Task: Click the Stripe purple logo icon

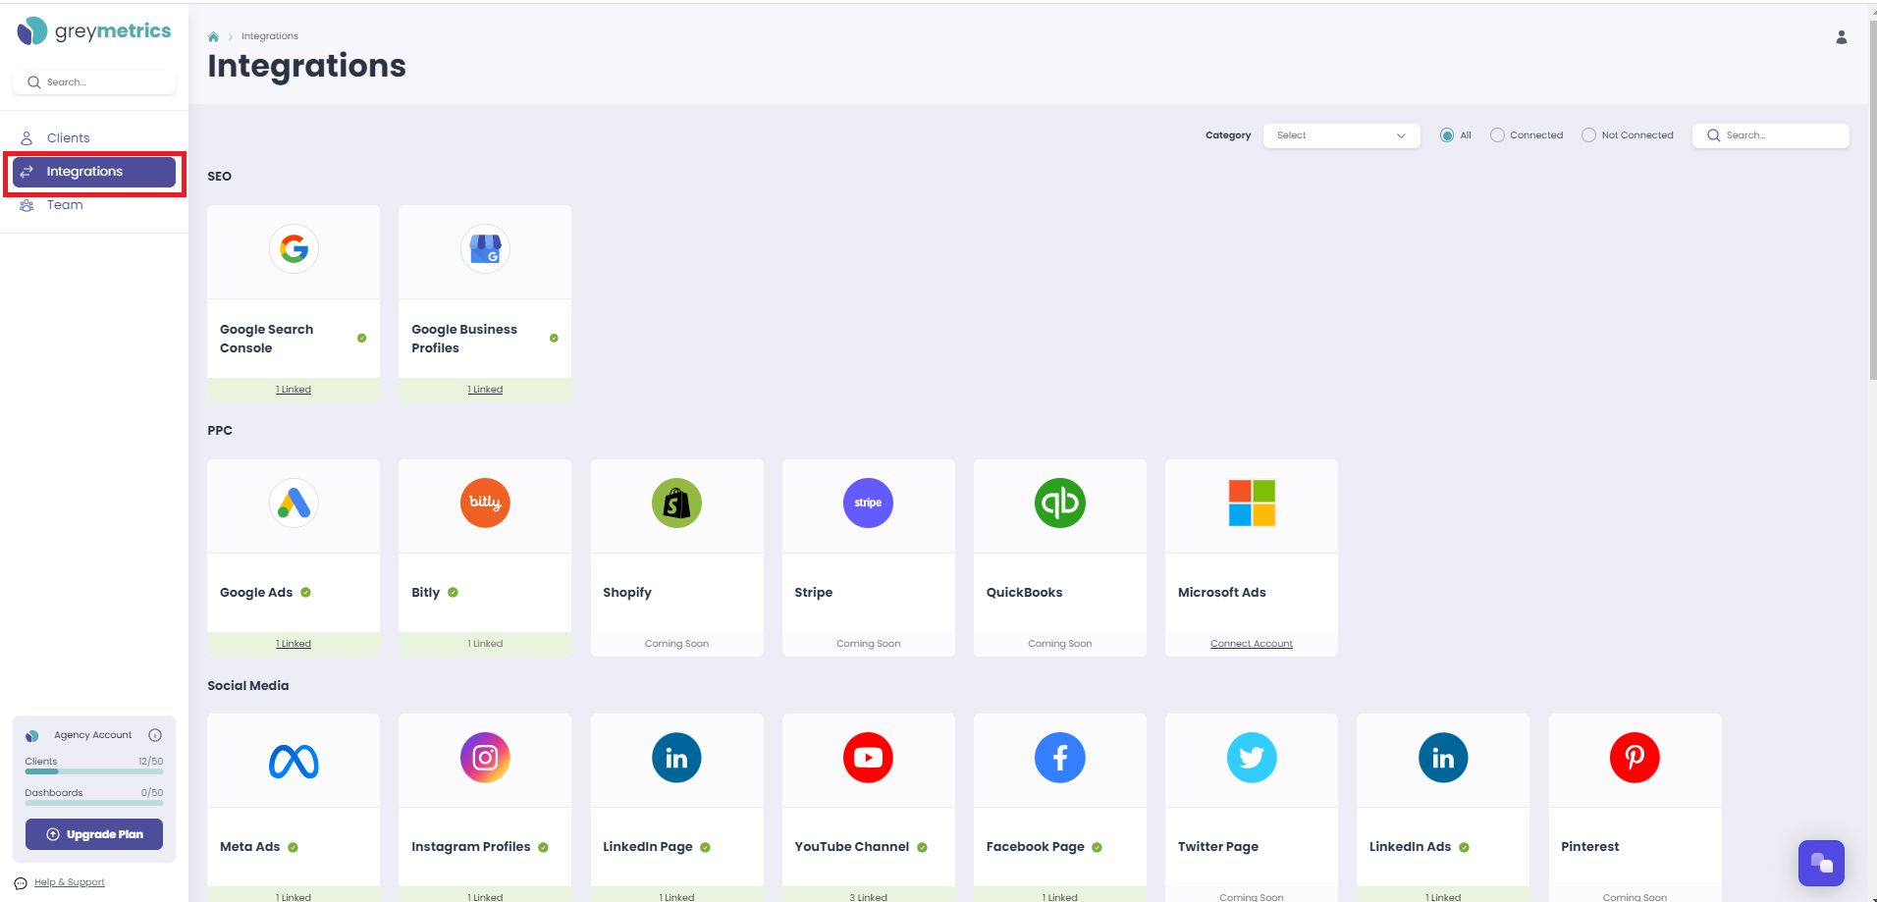Action: pyautogui.click(x=868, y=503)
